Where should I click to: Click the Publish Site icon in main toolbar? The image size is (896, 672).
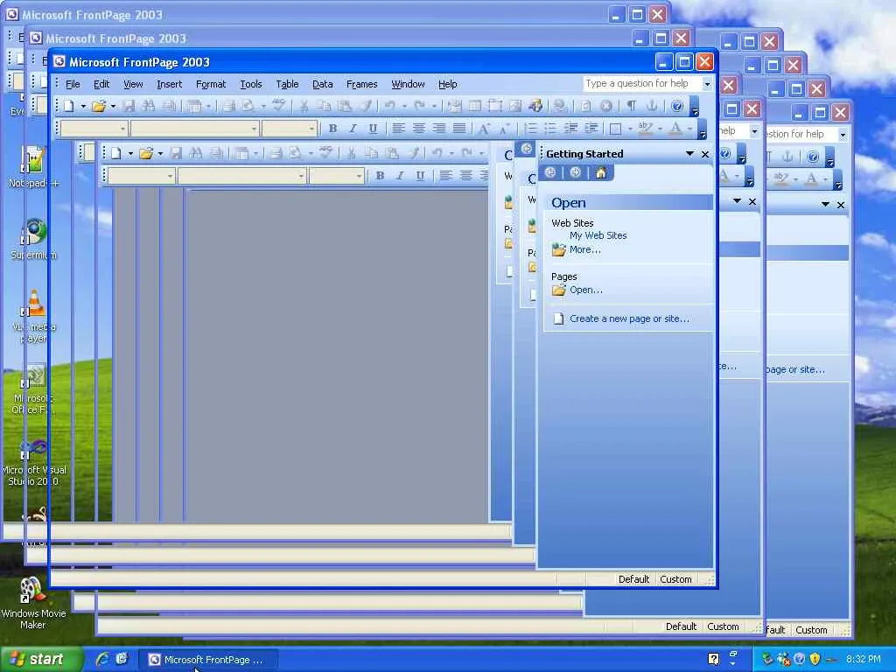click(x=169, y=106)
